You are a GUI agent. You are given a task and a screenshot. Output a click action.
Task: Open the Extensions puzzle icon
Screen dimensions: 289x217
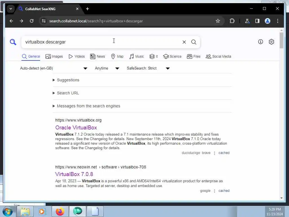click(232, 21)
